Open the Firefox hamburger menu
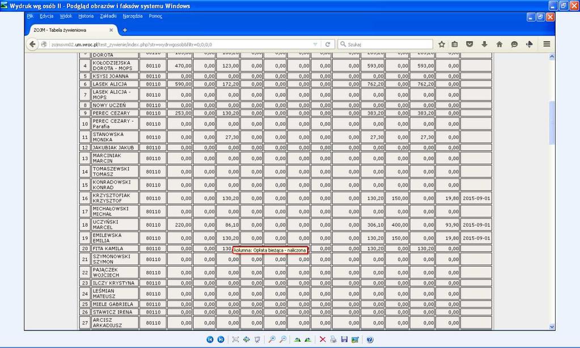 click(547, 44)
